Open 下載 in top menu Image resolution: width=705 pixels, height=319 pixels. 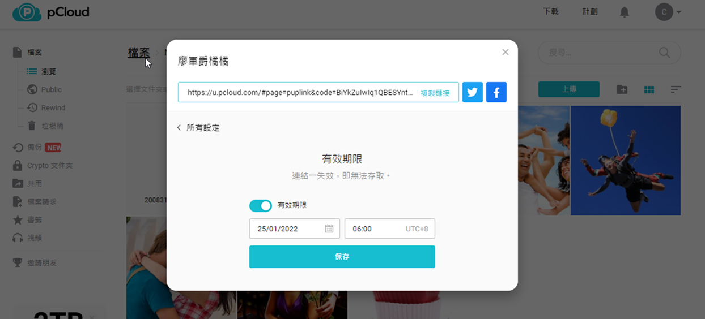click(550, 12)
